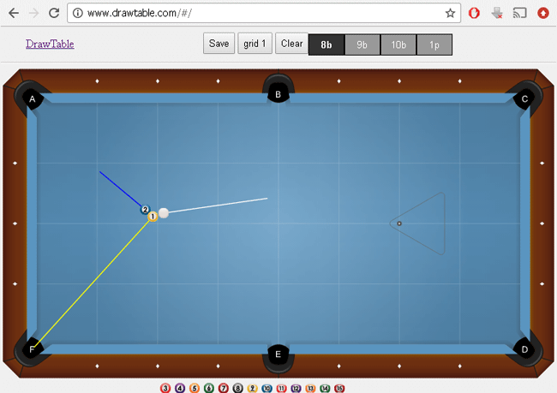Switch to 9b game mode
The image size is (557, 393).
tap(362, 45)
